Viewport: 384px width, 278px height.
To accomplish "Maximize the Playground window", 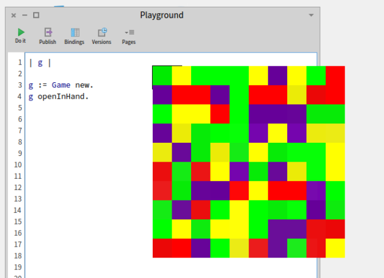I will [36, 15].
